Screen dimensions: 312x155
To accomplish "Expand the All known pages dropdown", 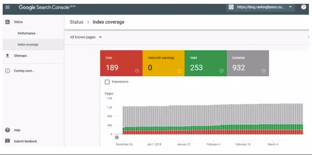I will (86, 37).
